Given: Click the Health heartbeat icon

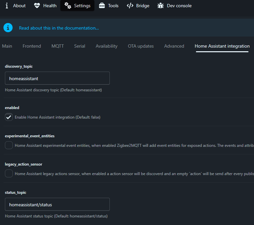Looking at the screenshot, I should pos(37,6).
